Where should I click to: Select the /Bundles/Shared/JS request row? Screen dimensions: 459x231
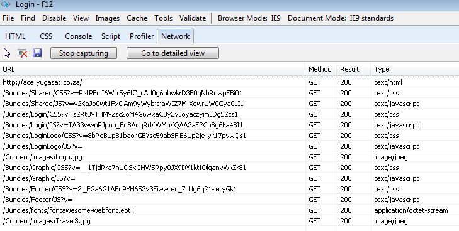coord(229,104)
